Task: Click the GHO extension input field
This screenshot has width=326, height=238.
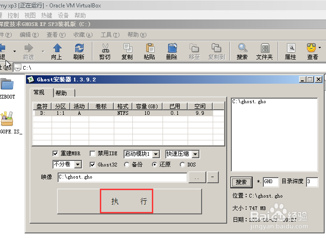Action: [x=271, y=182]
